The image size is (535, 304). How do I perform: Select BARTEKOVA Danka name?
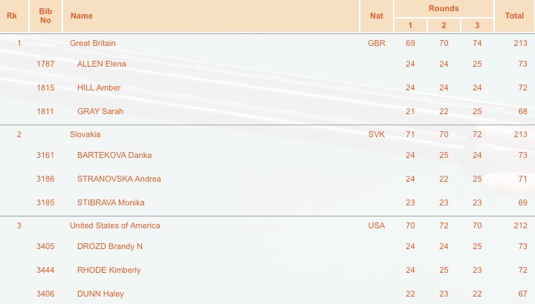(x=114, y=155)
